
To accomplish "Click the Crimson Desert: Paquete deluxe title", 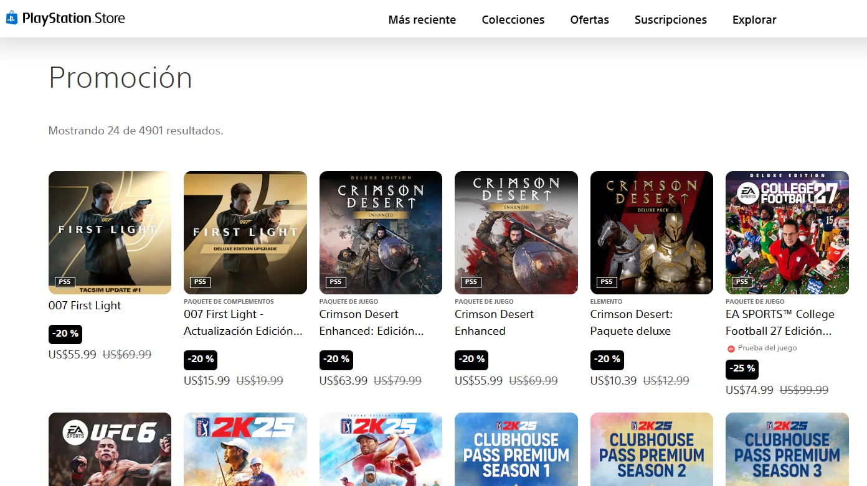I will tap(632, 322).
